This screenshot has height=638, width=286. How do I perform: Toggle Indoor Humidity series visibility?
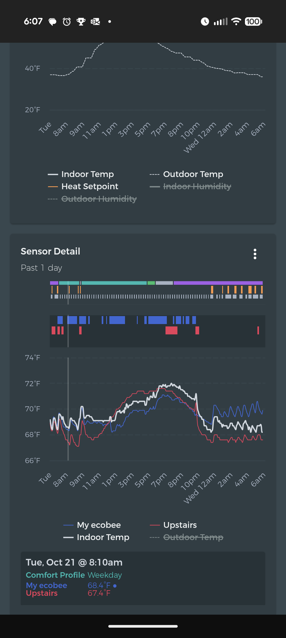click(197, 187)
